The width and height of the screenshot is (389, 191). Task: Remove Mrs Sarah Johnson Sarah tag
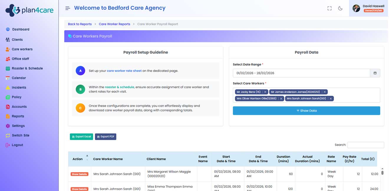pyautogui.click(x=331, y=99)
